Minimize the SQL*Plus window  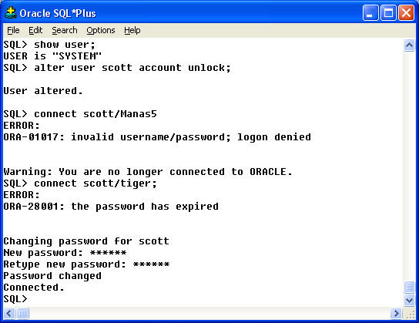pyautogui.click(x=370, y=13)
